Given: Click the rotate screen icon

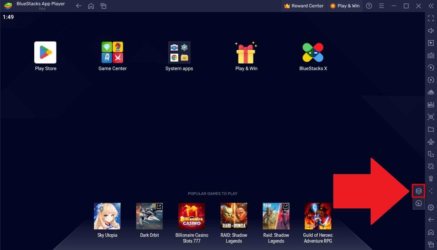Looking at the screenshot, I should pyautogui.click(x=431, y=154).
